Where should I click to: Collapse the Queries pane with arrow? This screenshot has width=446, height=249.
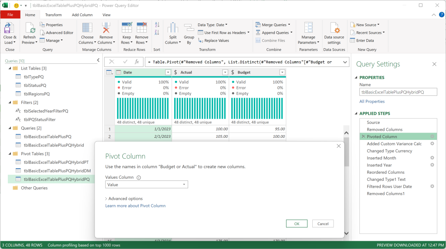coord(98,60)
